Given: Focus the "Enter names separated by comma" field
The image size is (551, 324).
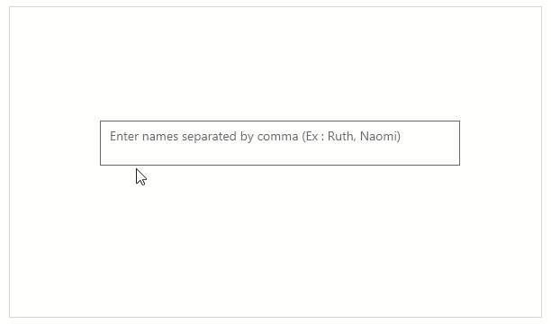Looking at the screenshot, I should 280,143.
